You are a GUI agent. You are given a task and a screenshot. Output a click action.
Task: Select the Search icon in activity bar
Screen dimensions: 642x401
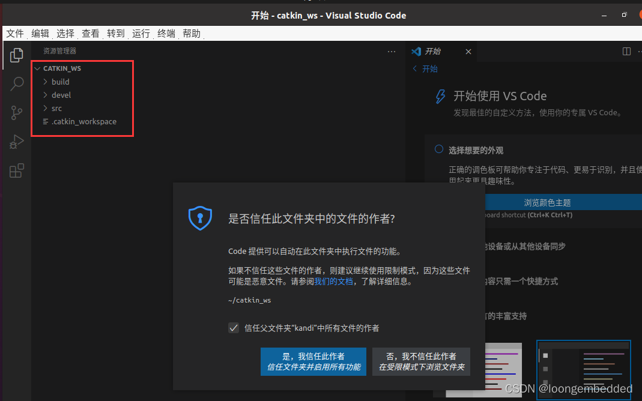click(16, 84)
